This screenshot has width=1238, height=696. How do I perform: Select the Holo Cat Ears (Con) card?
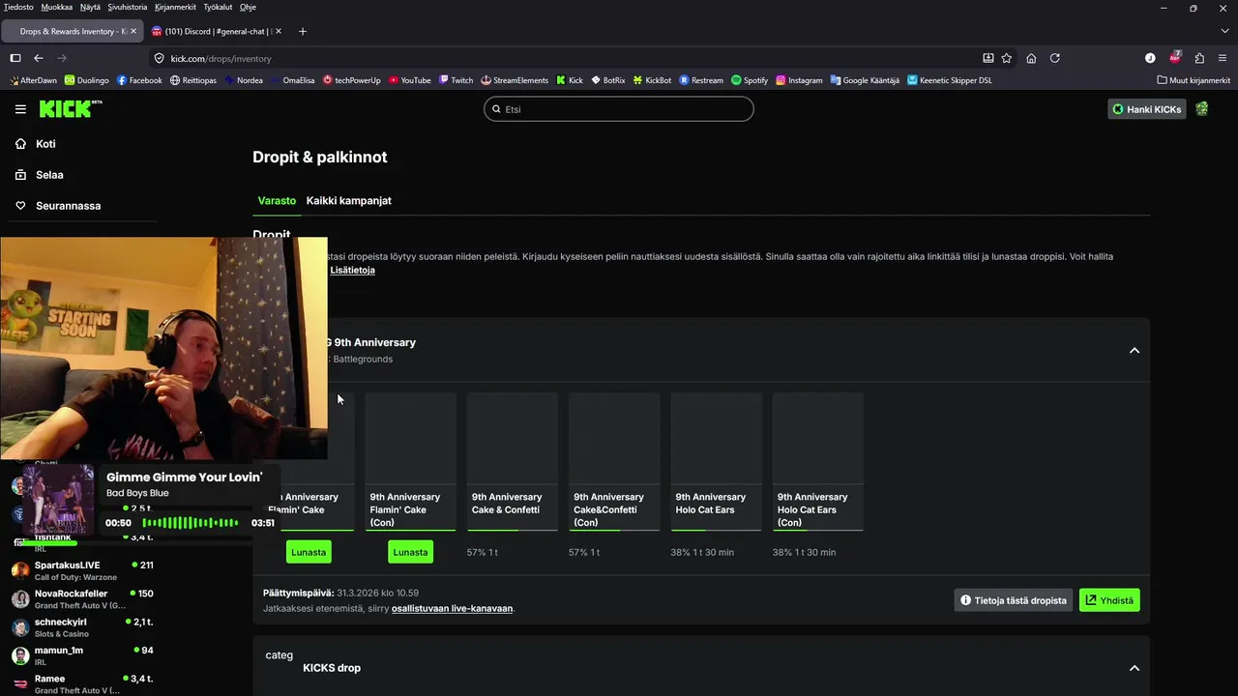(818, 461)
